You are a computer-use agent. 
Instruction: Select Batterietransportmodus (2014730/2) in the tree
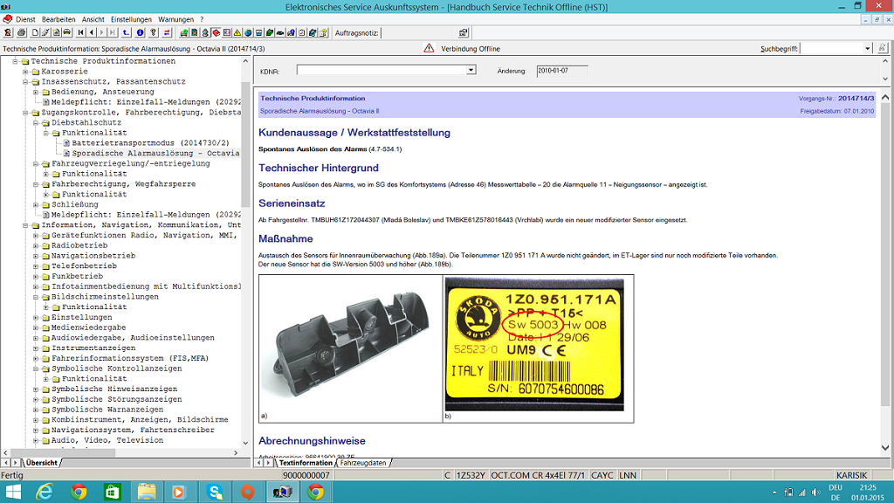[x=150, y=143]
